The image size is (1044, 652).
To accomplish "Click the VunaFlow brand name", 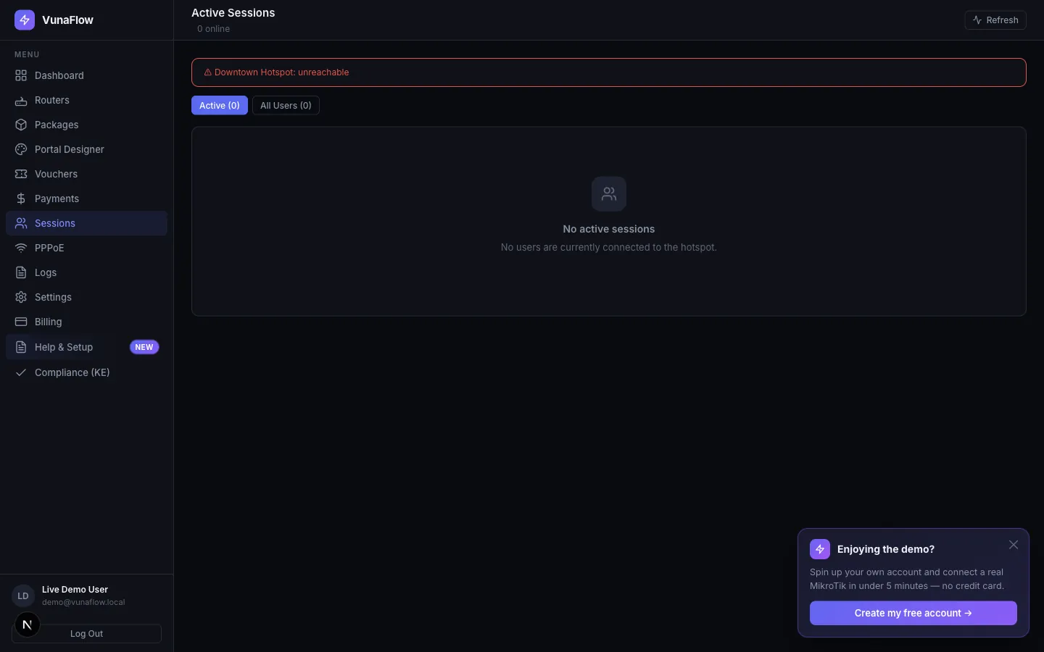I will (x=67, y=20).
